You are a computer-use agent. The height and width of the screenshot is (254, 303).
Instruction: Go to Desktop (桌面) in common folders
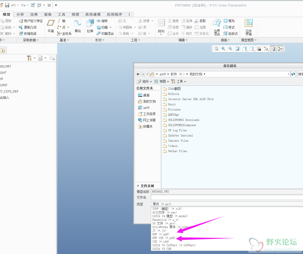144,95
